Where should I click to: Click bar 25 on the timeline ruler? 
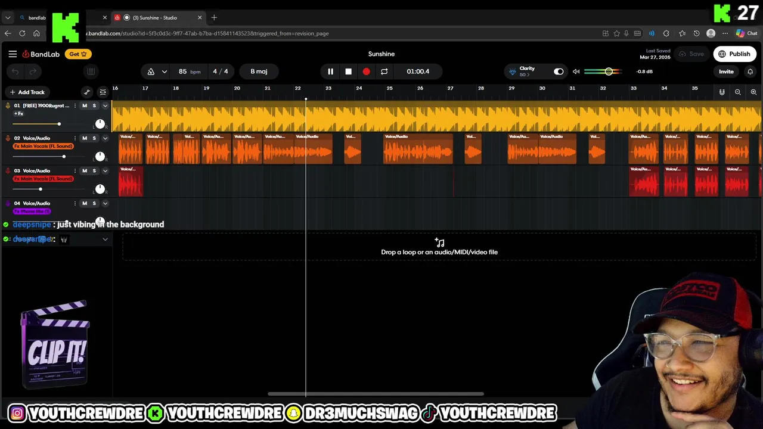point(389,88)
